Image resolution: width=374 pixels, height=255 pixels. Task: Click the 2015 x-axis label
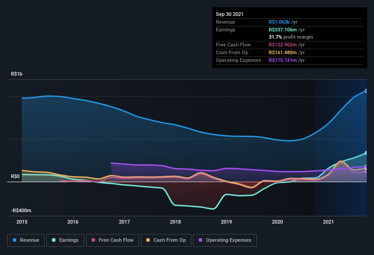pyautogui.click(x=22, y=222)
